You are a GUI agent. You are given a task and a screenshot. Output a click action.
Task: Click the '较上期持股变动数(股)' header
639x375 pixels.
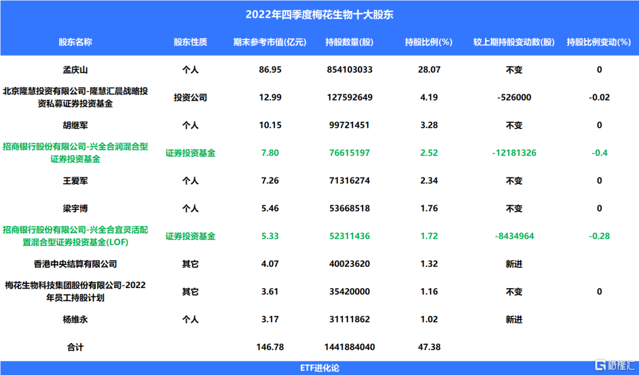pos(514,42)
